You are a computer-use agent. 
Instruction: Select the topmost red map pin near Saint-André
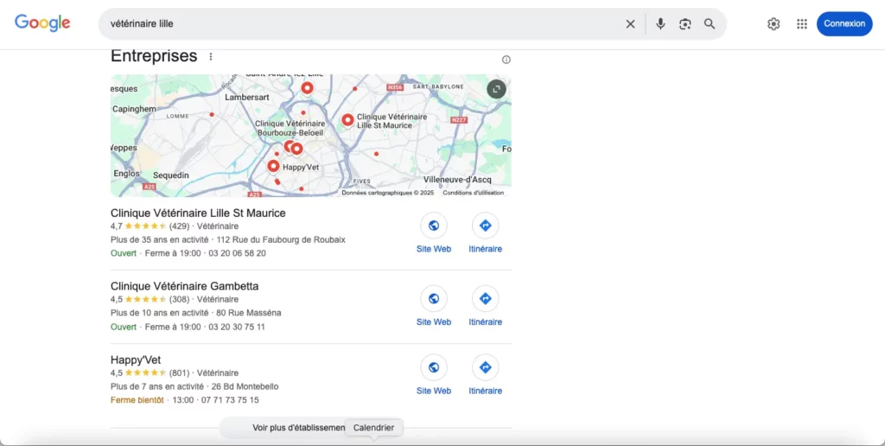coord(307,87)
